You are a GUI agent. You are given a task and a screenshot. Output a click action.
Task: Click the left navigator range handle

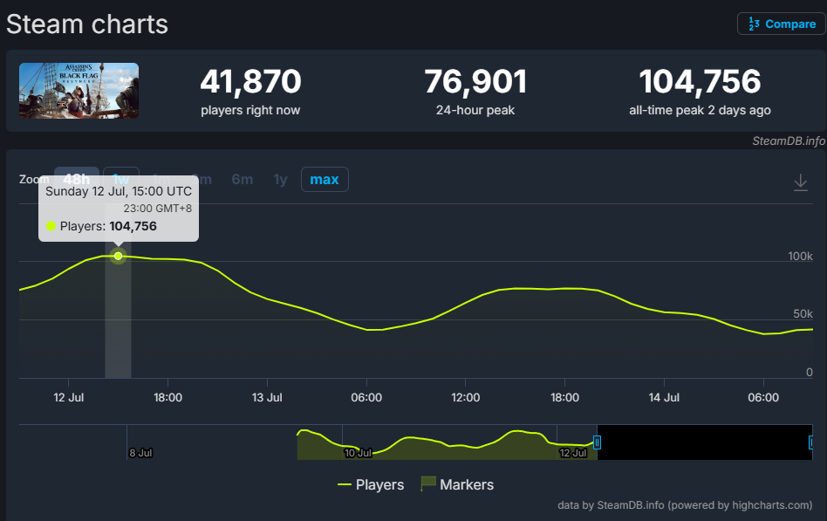pyautogui.click(x=597, y=442)
